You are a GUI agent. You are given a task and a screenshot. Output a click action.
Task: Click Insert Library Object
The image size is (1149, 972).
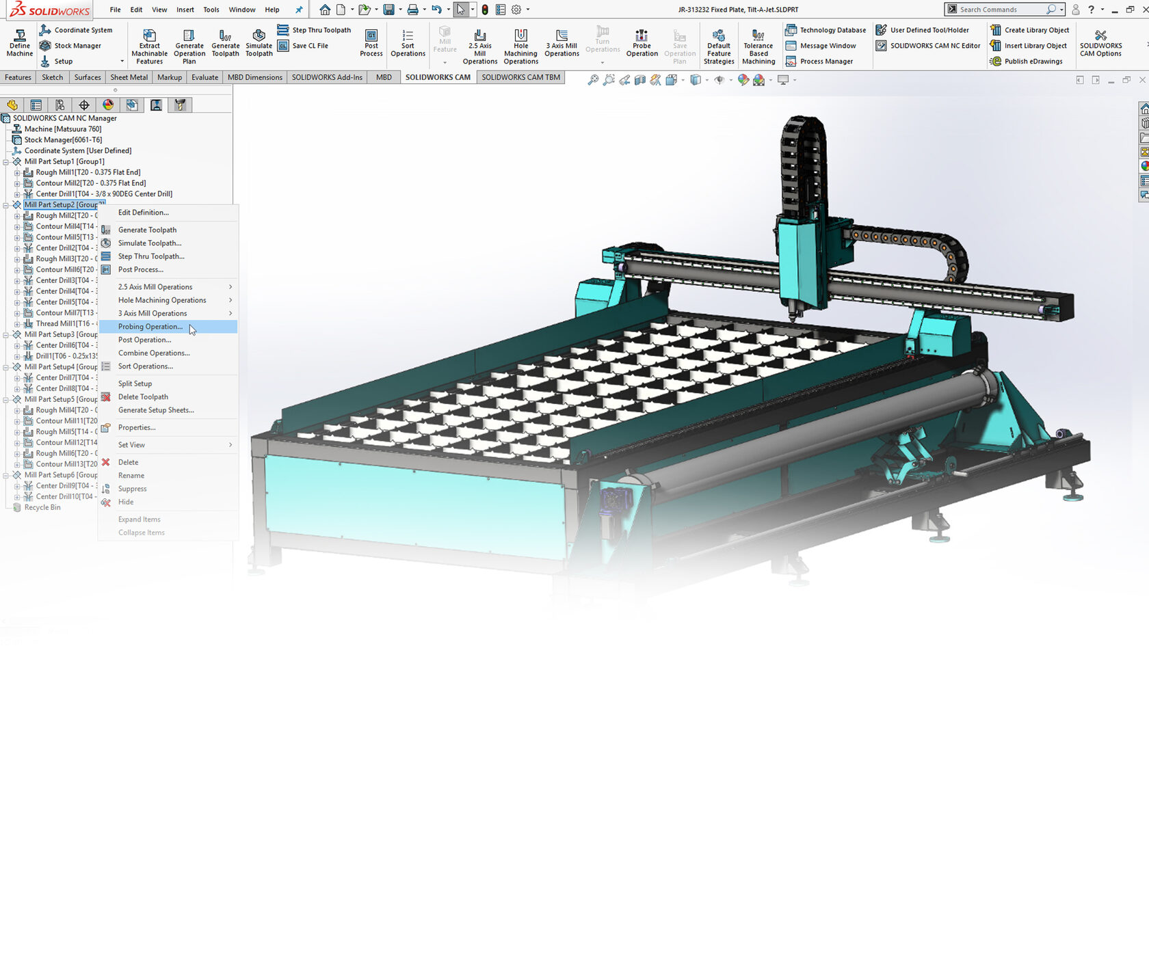[1029, 46]
